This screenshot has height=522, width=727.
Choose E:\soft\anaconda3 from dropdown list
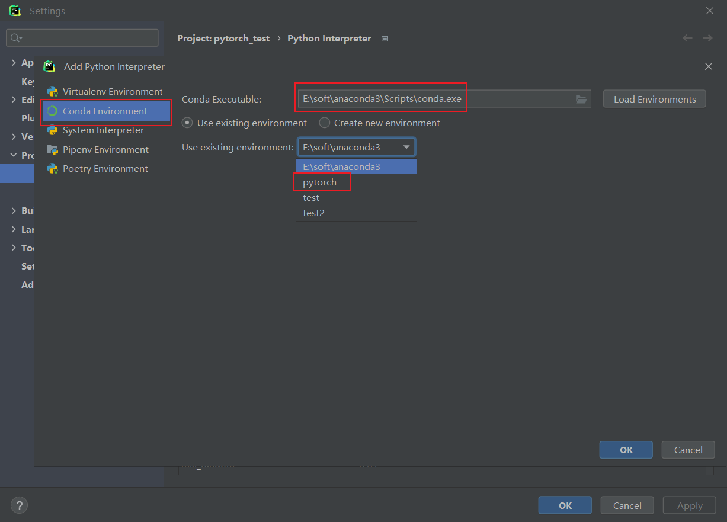357,166
